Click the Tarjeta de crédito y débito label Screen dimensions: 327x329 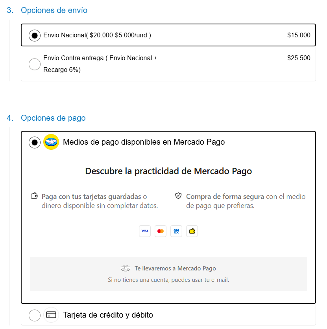point(108,315)
